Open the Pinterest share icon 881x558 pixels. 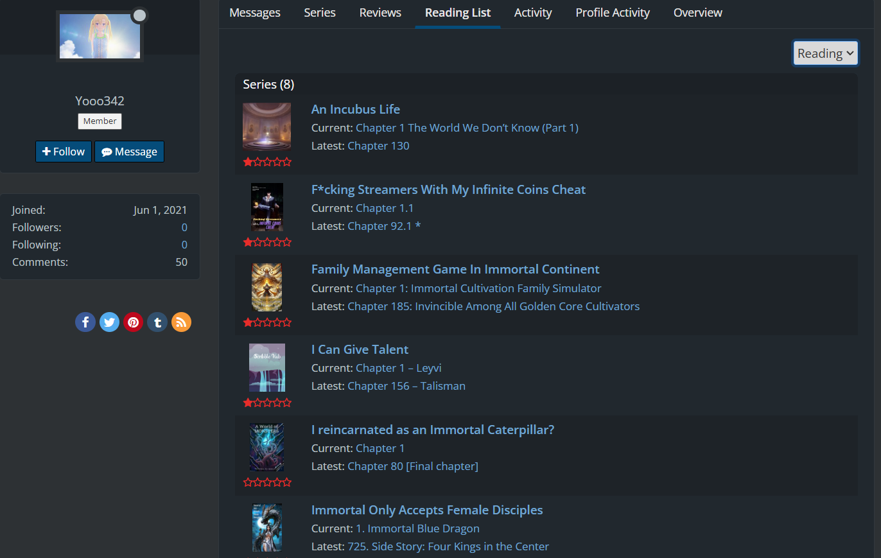click(134, 322)
